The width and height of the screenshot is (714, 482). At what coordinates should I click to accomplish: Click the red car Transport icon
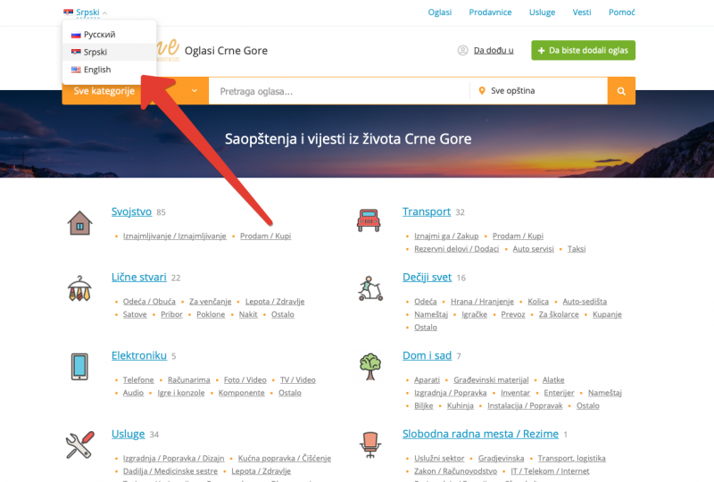pyautogui.click(x=369, y=220)
